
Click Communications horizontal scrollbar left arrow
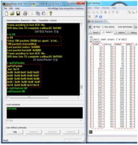point(8,97)
